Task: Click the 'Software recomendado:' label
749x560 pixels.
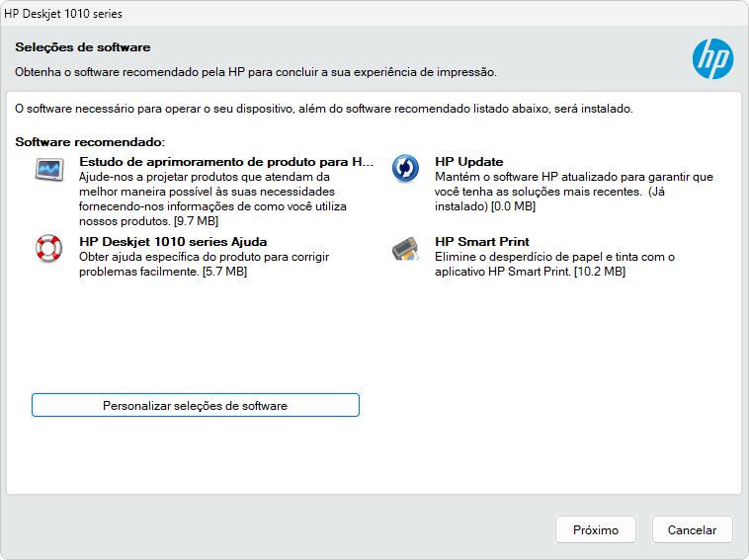Action: click(x=90, y=143)
